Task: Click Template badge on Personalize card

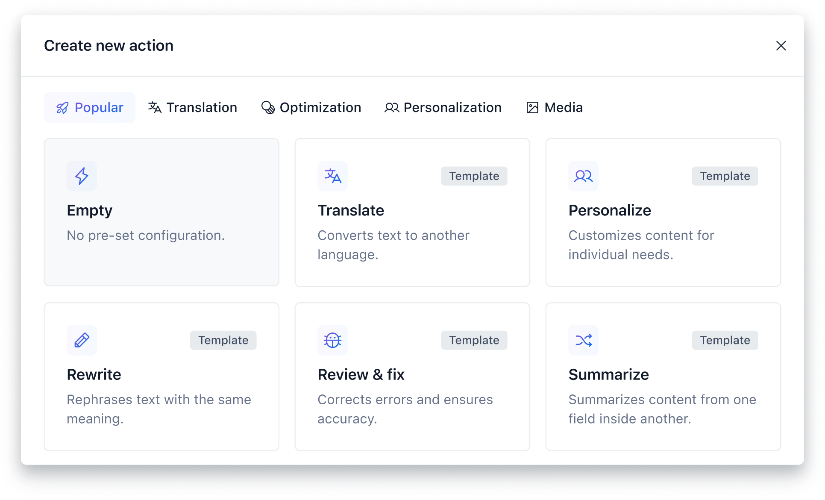Action: click(725, 176)
